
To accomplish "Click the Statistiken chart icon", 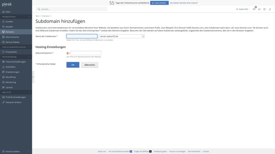I will 3,67.
